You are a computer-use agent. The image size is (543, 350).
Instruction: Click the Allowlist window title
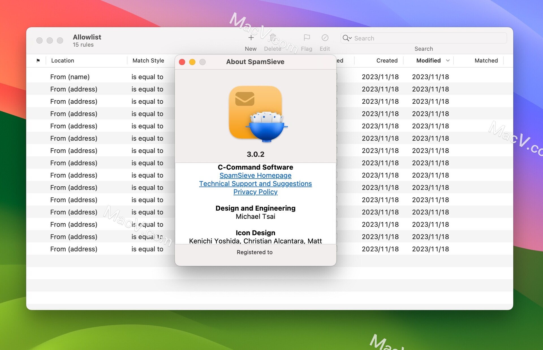click(x=87, y=37)
